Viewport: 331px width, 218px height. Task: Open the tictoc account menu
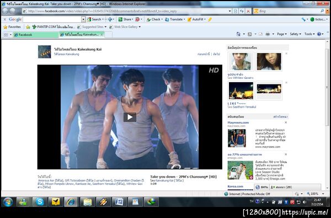318,19
